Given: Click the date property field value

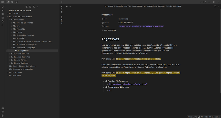Looking at the screenshot, I should [126, 23].
